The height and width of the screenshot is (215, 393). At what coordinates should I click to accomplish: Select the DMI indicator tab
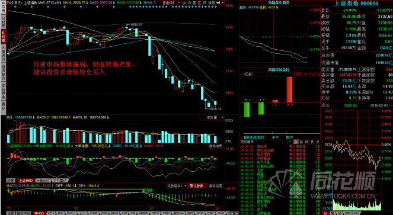coord(104,213)
